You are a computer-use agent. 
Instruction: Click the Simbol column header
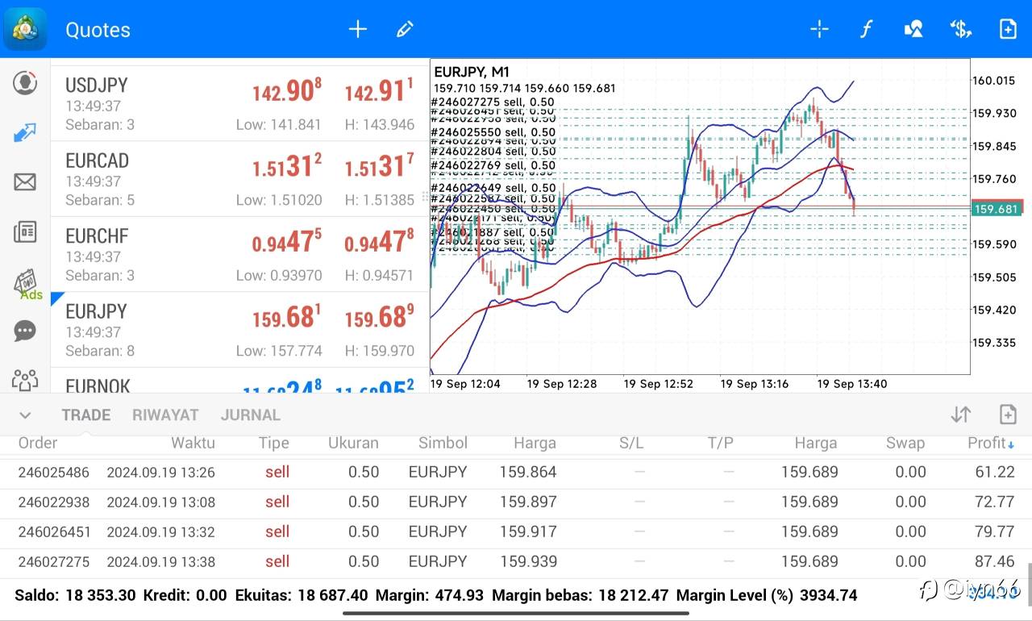point(443,443)
